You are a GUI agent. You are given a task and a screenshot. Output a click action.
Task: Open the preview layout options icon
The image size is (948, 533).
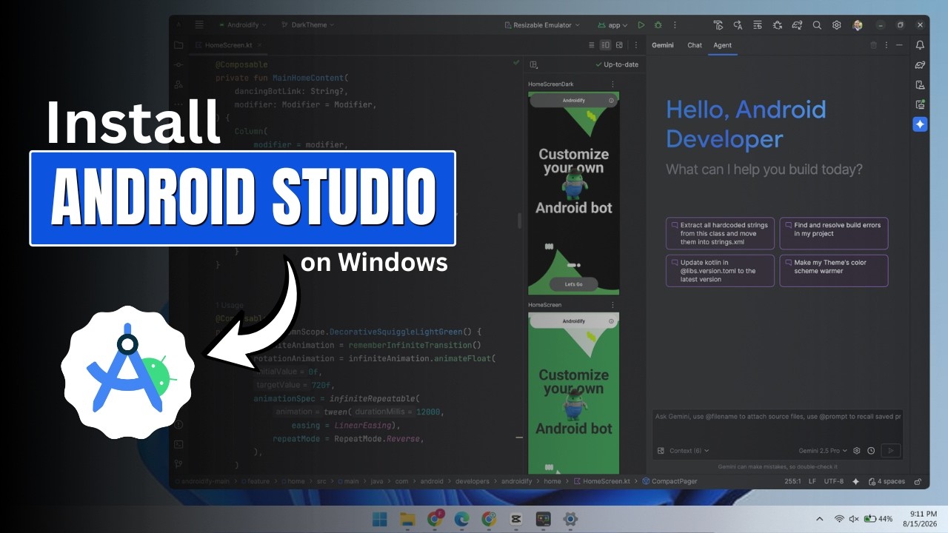point(534,64)
